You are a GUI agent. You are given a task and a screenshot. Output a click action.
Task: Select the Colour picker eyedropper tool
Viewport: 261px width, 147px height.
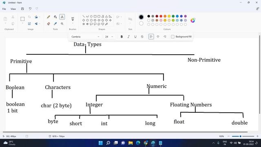click(x=55, y=24)
